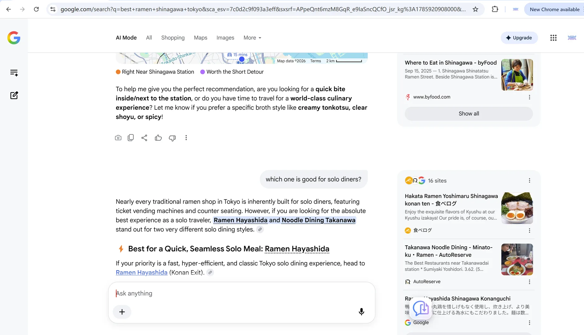The image size is (584, 335).
Task: Bookmark this page with the star icon
Action: click(476, 9)
